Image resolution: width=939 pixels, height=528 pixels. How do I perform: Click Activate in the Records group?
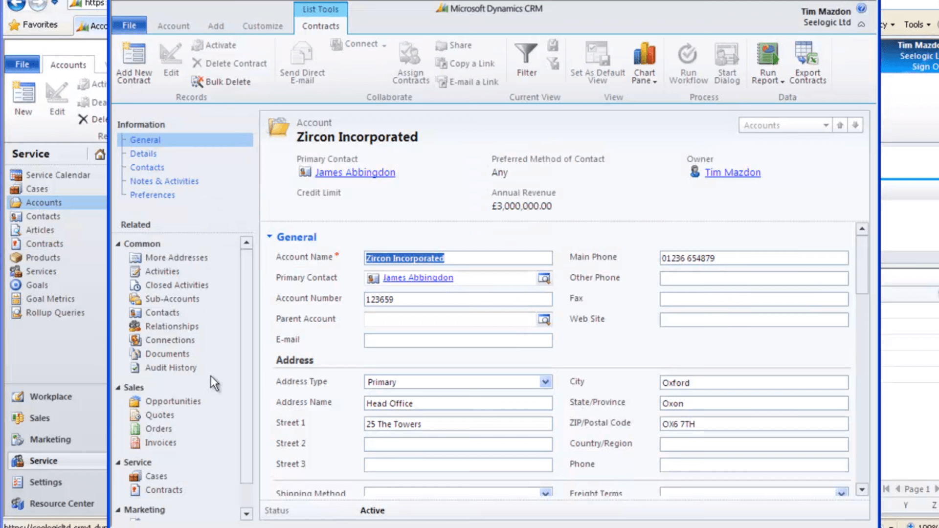(214, 45)
